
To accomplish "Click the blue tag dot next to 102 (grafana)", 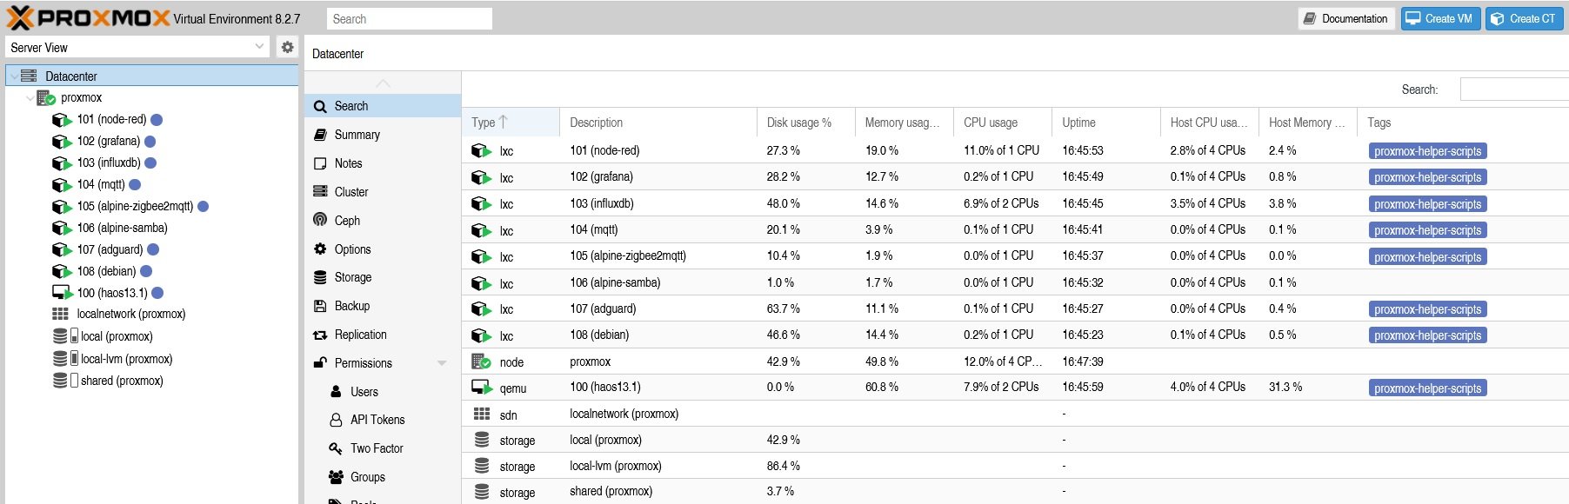I will click(x=150, y=142).
